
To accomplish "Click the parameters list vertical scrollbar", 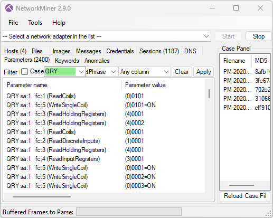I will [209, 94].
